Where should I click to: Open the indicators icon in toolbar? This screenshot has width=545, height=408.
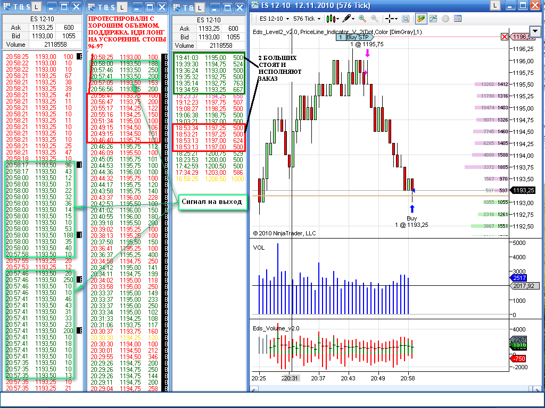pos(433,19)
